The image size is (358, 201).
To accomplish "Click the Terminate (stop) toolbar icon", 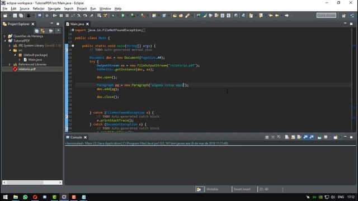I will coord(67,16).
